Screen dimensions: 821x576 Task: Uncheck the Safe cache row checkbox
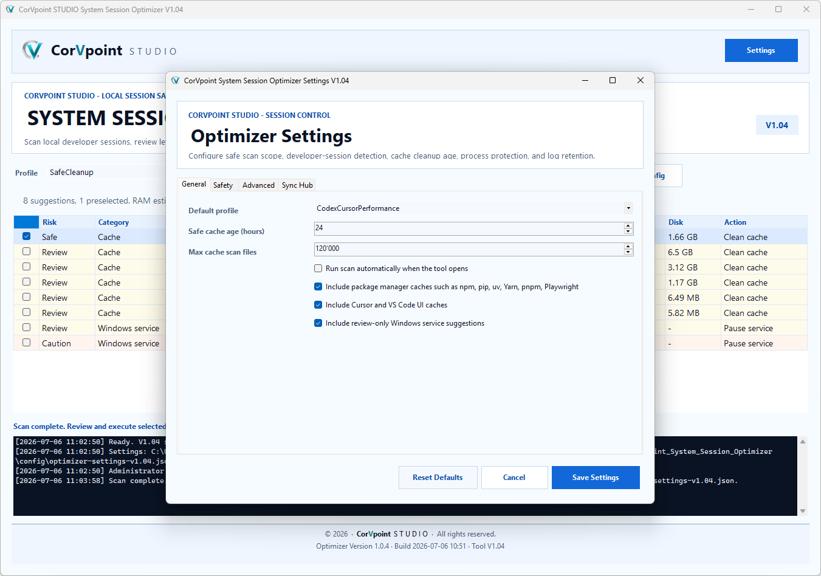pos(26,236)
